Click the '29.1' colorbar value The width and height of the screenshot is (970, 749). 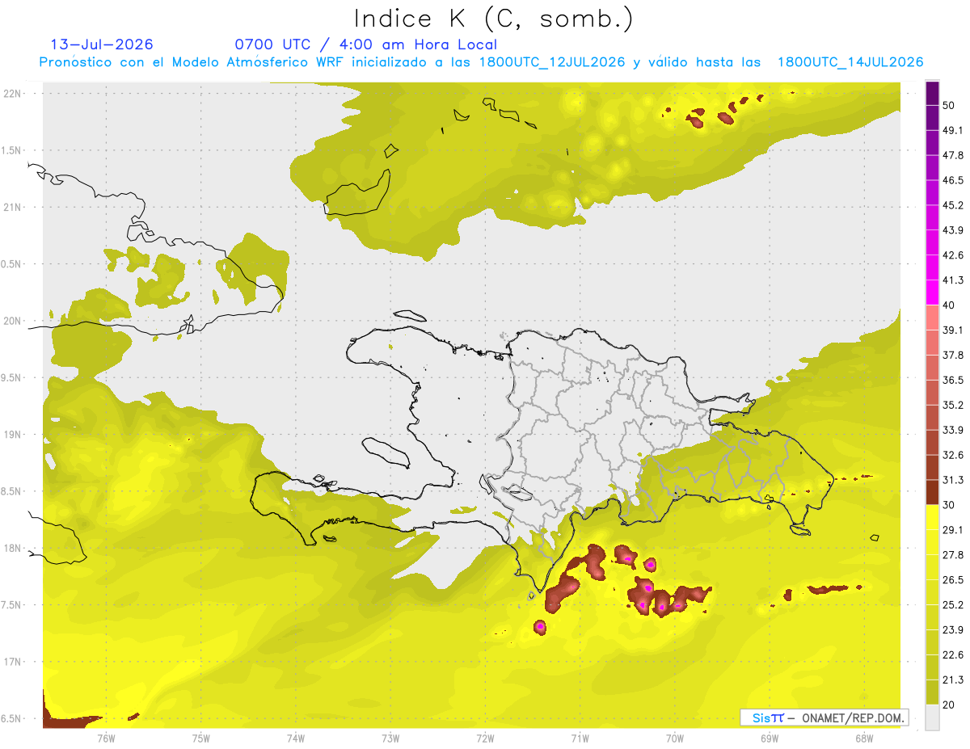coord(953,530)
